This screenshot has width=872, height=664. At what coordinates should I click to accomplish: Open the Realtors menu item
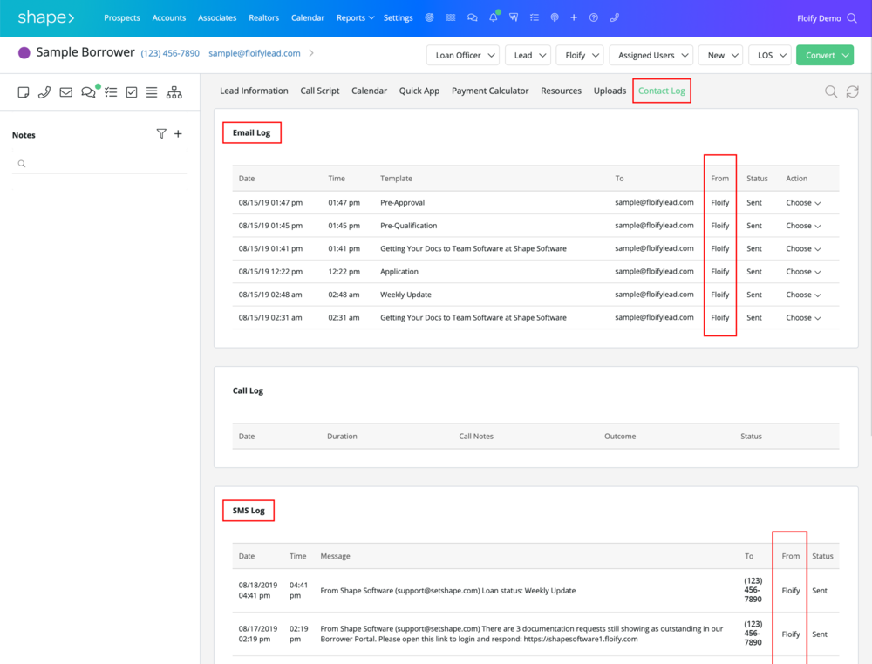point(263,17)
